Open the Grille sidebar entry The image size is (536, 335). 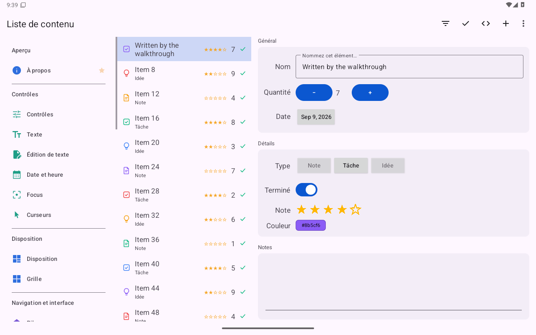pos(59,279)
